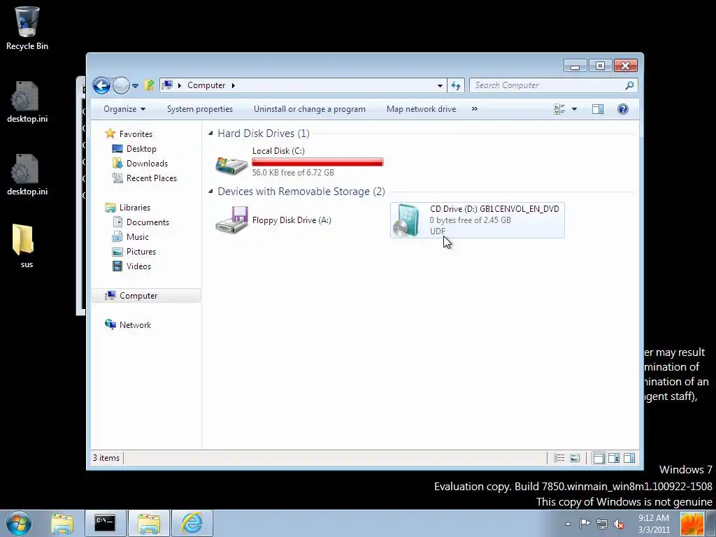Click the first Explorer icon on taskbar
The height and width of the screenshot is (537, 716).
(62, 523)
